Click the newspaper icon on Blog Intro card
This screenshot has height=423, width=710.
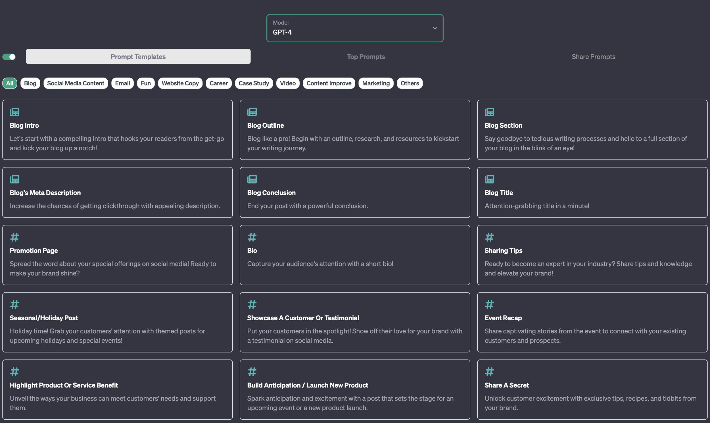click(x=14, y=112)
